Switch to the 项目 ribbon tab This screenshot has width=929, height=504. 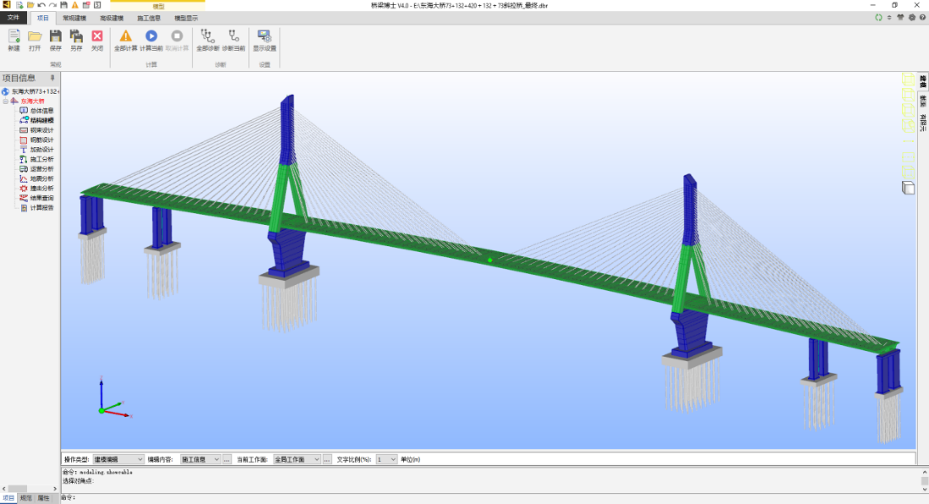click(42, 18)
